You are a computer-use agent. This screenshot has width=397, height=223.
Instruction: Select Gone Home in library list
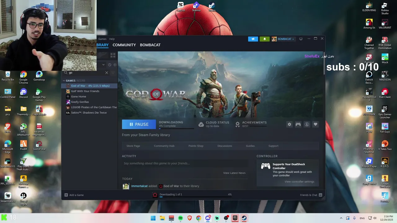(90, 97)
